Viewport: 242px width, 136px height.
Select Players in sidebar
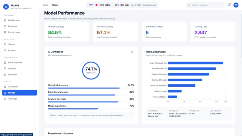[20, 50]
